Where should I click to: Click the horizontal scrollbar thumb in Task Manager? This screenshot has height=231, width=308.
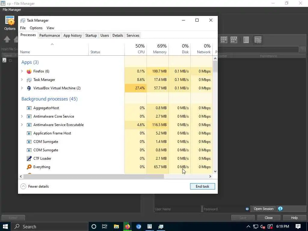tap(94, 176)
